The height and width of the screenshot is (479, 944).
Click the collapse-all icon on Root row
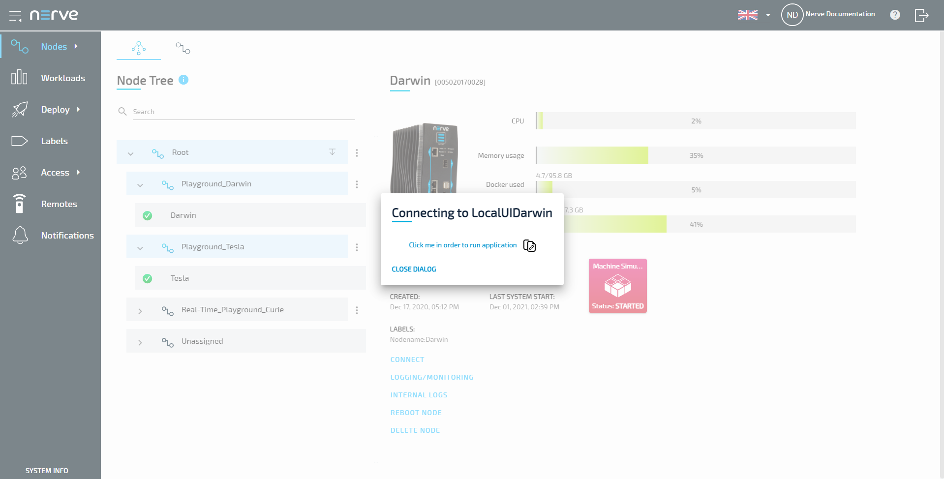[333, 152]
